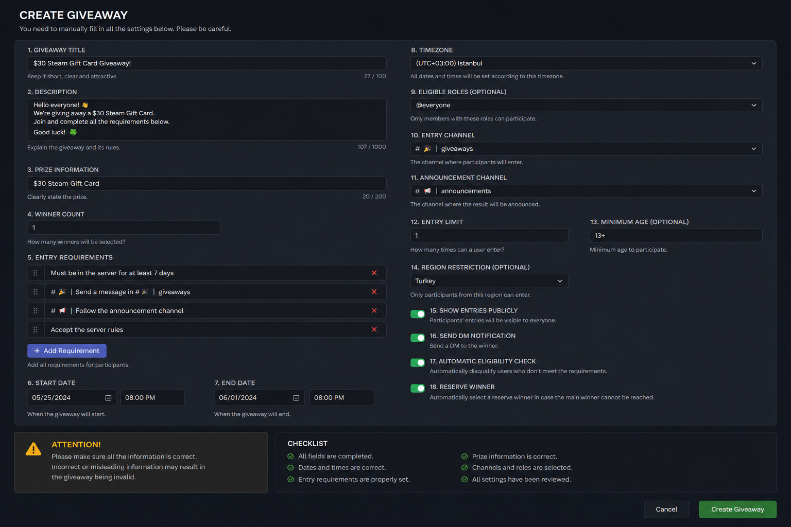Toggle Send DM Notification switch
This screenshot has width=791, height=527.
[418, 338]
